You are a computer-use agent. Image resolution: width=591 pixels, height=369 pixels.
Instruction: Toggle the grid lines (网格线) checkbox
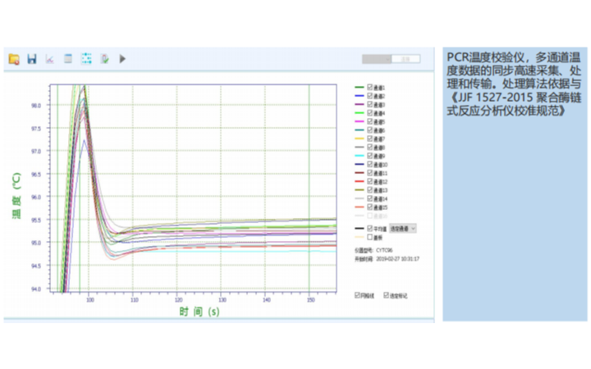(x=357, y=295)
